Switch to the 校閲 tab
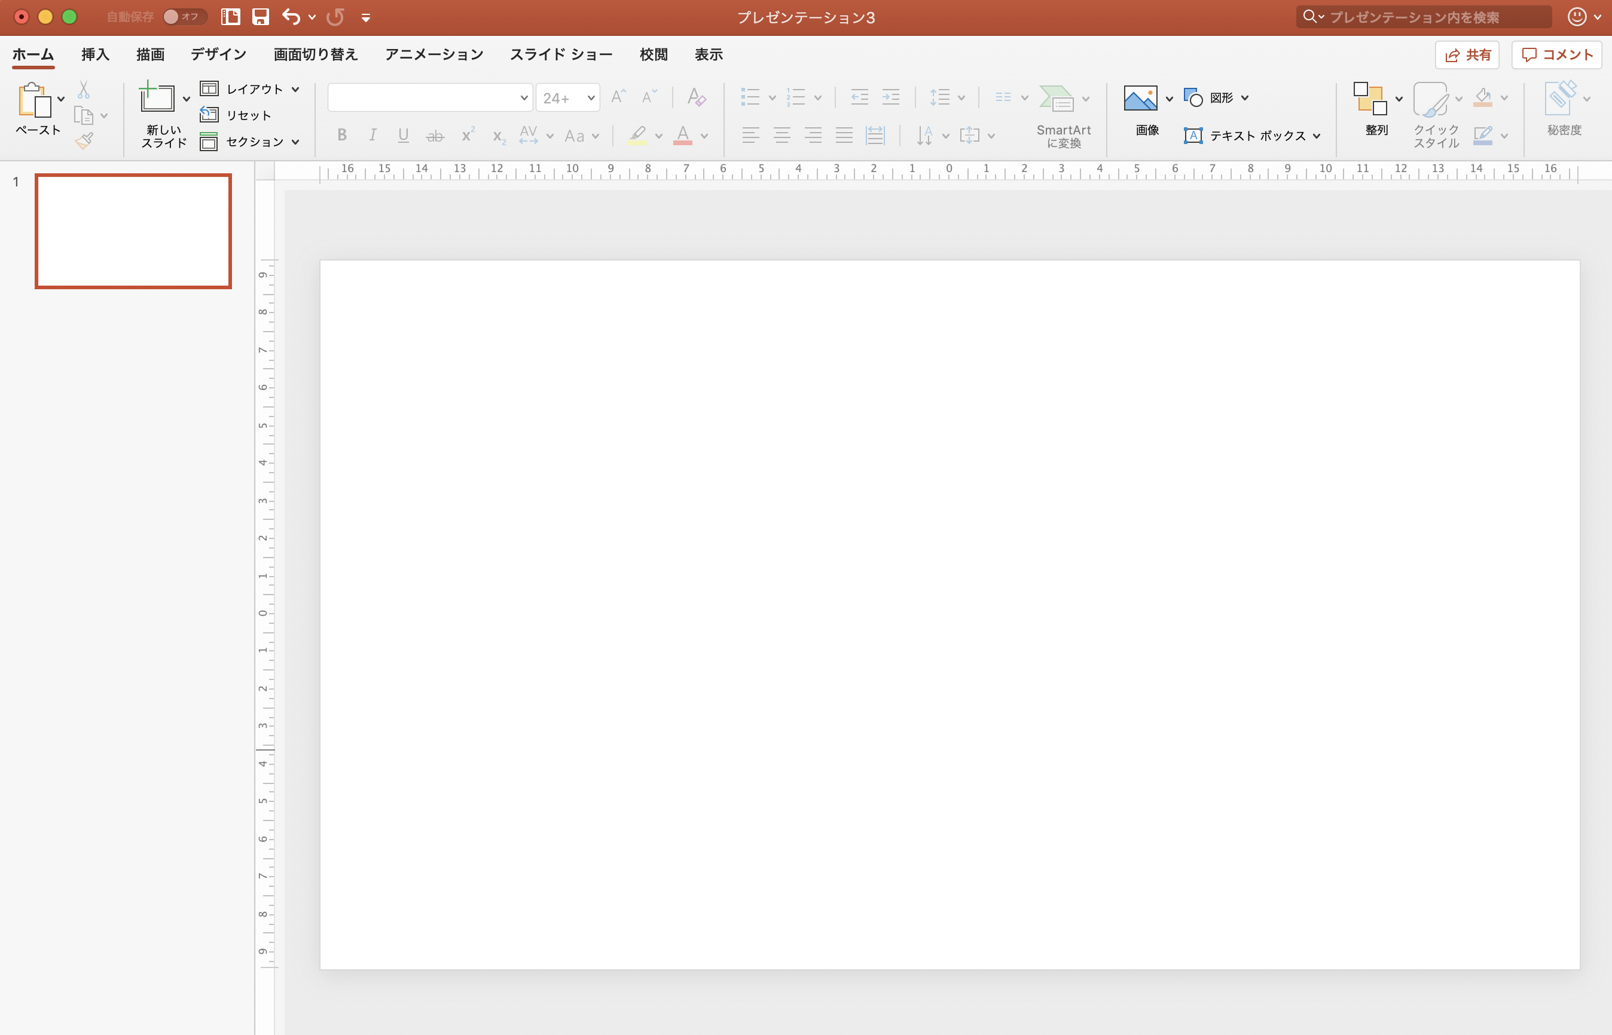 pos(653,54)
